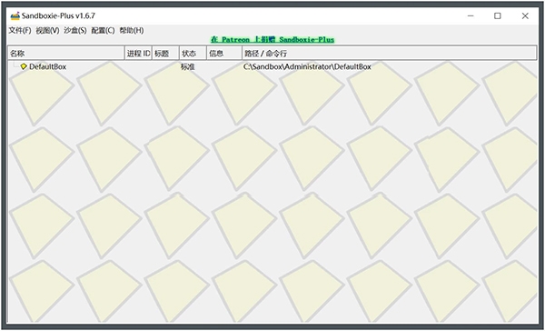Close the Sandboxie-Plus window
545x331 pixels.
click(x=525, y=16)
